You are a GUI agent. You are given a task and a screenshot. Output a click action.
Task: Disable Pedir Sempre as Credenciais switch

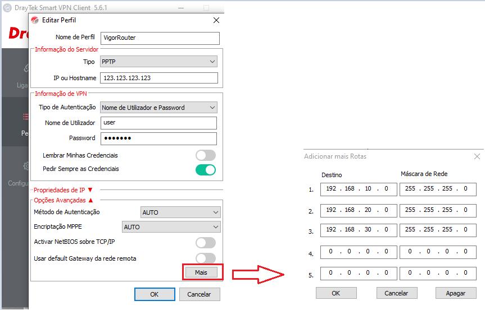pyautogui.click(x=206, y=170)
